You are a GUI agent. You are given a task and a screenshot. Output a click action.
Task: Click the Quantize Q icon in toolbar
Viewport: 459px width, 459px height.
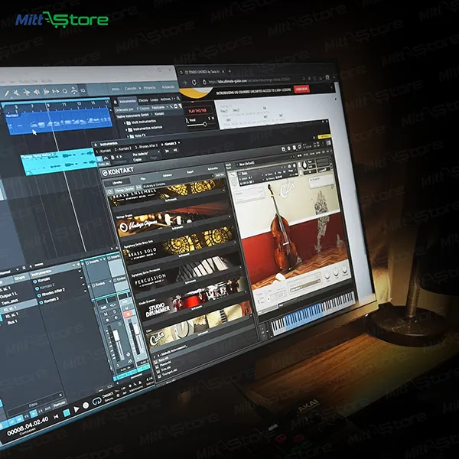coord(65,91)
